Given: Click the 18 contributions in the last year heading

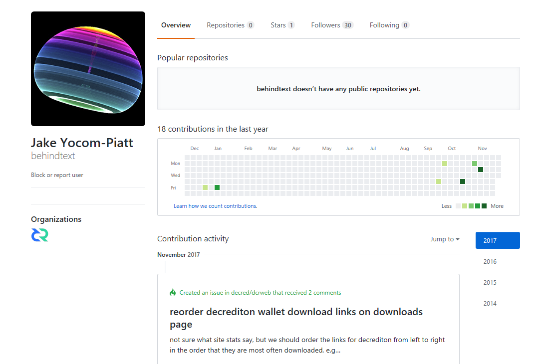Looking at the screenshot, I should coord(213,129).
